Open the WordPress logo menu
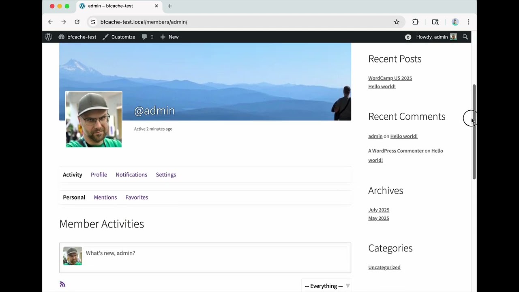This screenshot has height=292, width=519. pos(48,37)
